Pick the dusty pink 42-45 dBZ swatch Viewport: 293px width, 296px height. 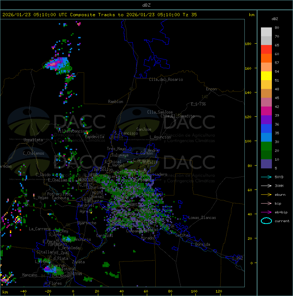[266, 102]
